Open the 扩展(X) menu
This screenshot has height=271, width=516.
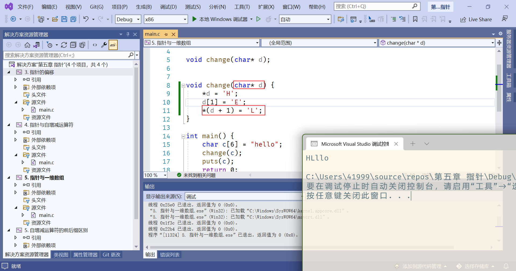(x=266, y=7)
